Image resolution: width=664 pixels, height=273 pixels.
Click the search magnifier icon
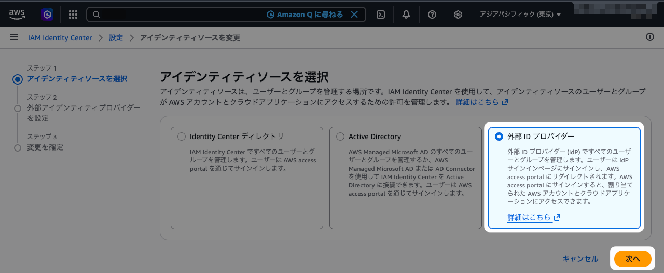pos(96,15)
